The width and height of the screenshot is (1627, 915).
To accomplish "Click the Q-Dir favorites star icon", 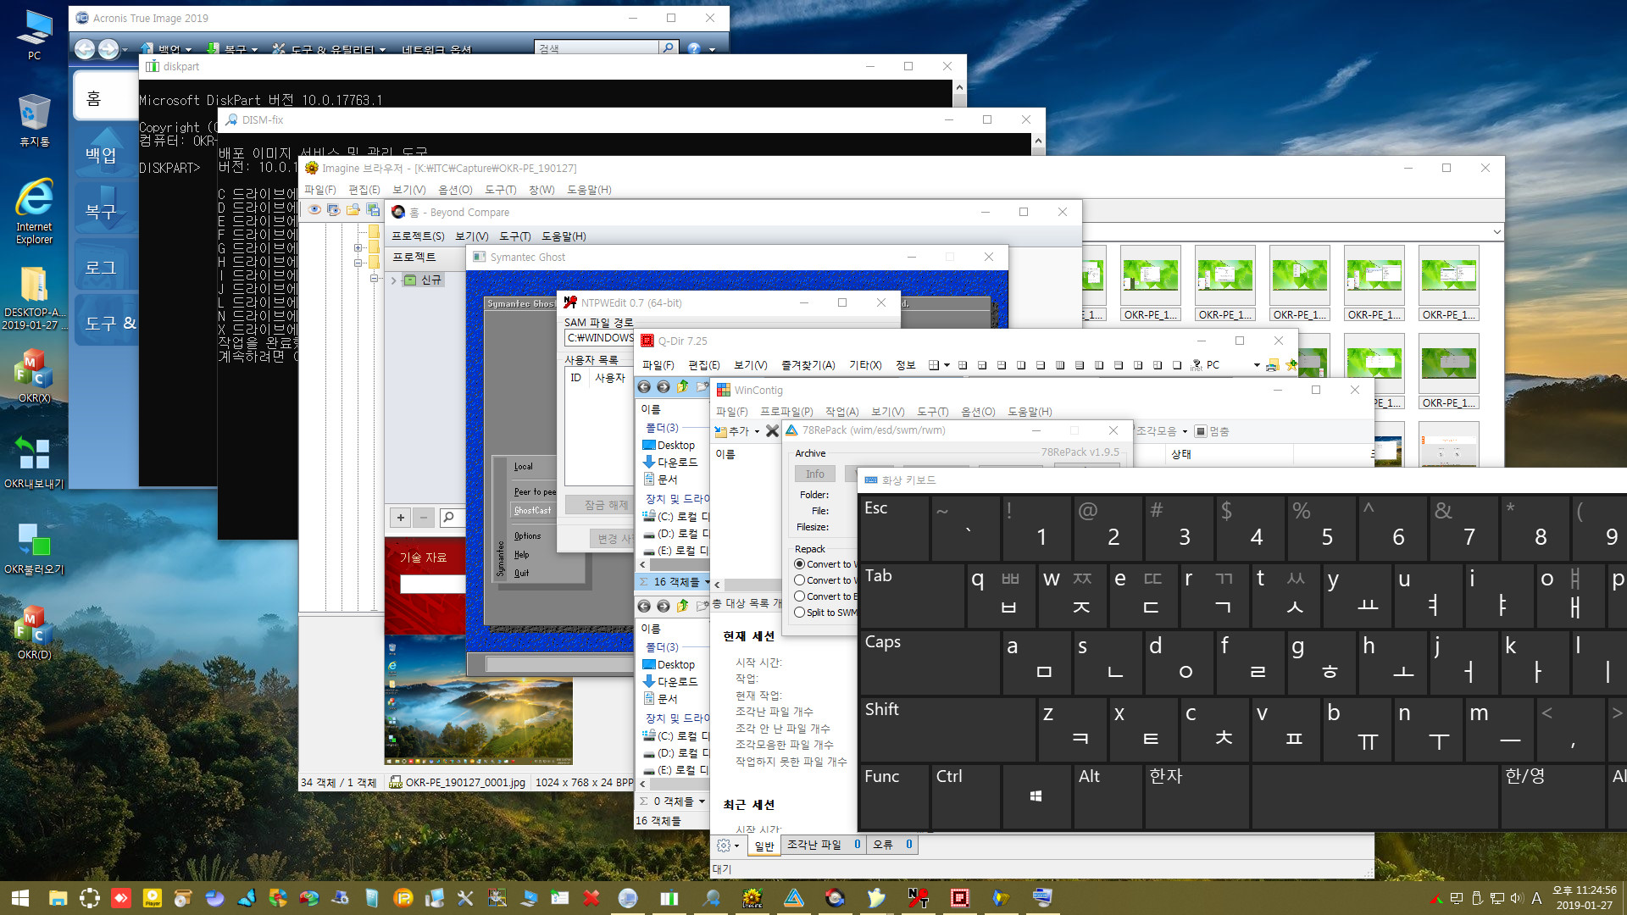I will [1291, 365].
